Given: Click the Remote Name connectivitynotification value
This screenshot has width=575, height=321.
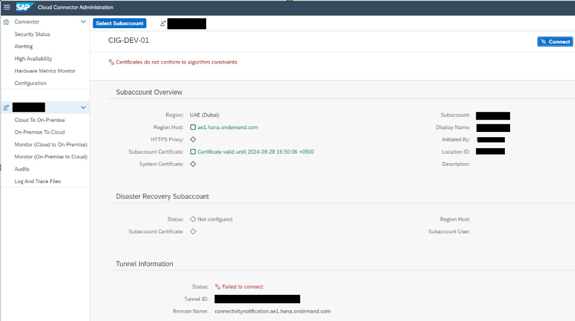Looking at the screenshot, I should click(272, 311).
